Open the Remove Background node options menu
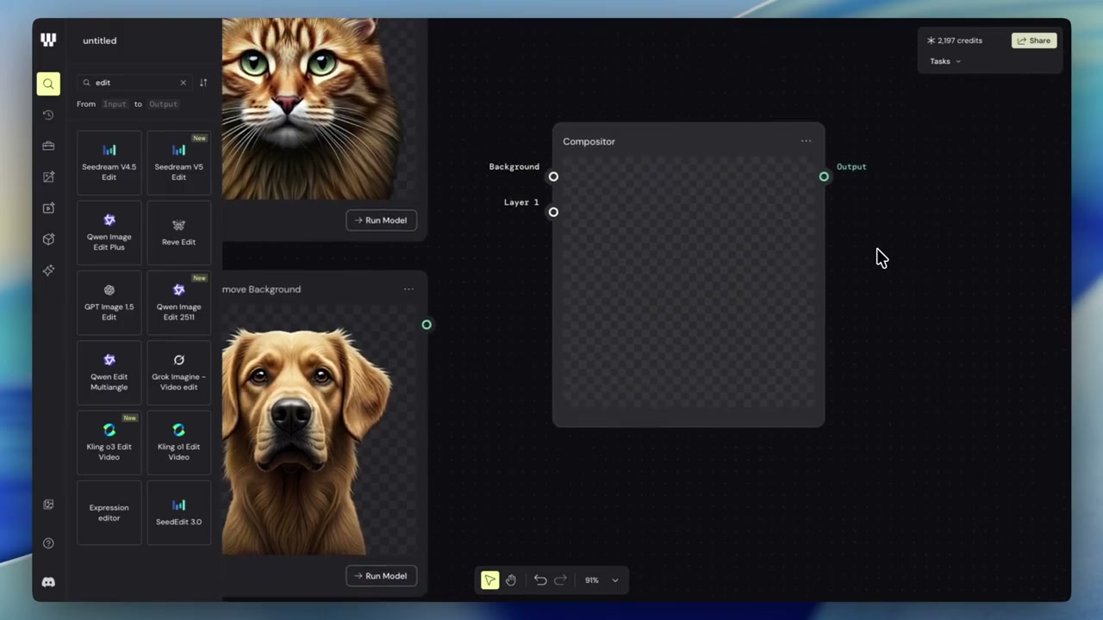1103x620 pixels. coord(408,289)
